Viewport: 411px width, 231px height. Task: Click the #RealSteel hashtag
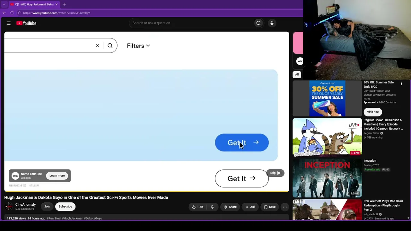(x=54, y=218)
